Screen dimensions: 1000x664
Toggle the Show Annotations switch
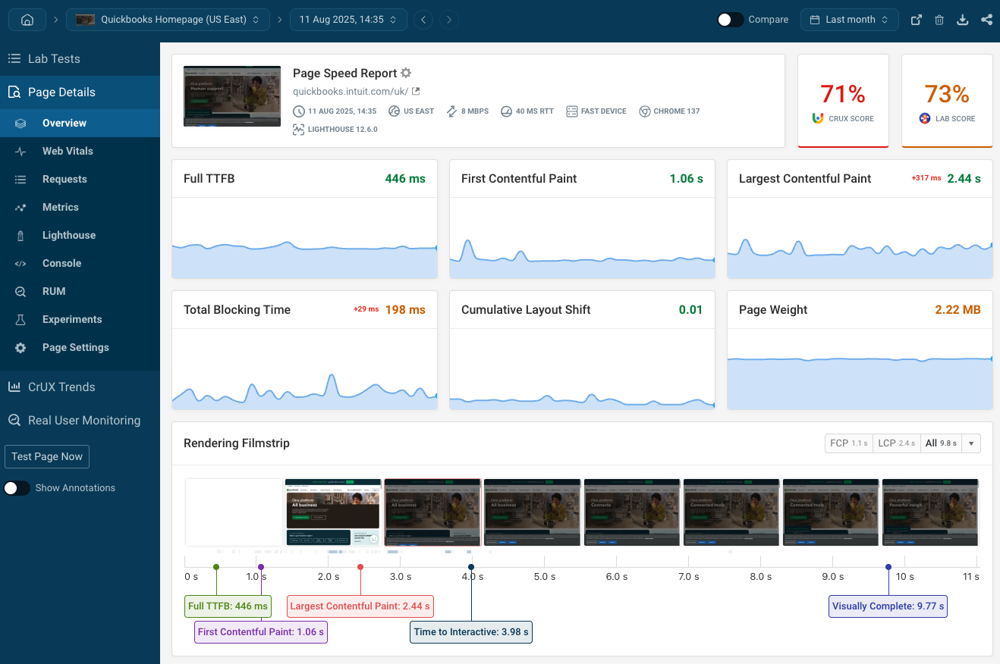point(17,488)
